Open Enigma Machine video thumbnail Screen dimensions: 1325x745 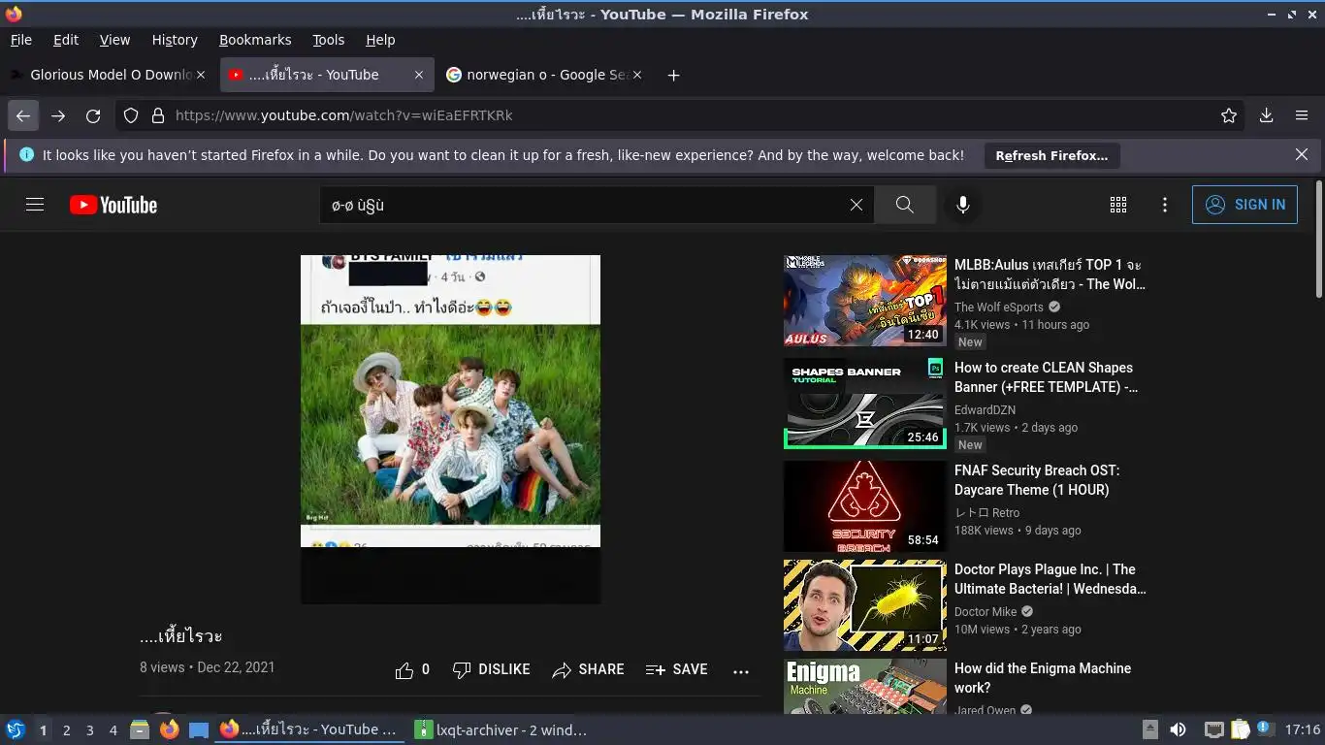click(x=864, y=687)
